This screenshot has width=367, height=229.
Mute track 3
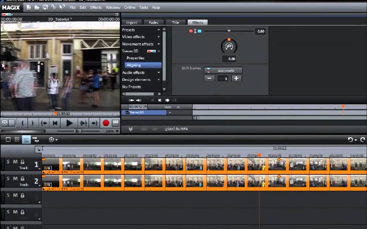pos(15,195)
